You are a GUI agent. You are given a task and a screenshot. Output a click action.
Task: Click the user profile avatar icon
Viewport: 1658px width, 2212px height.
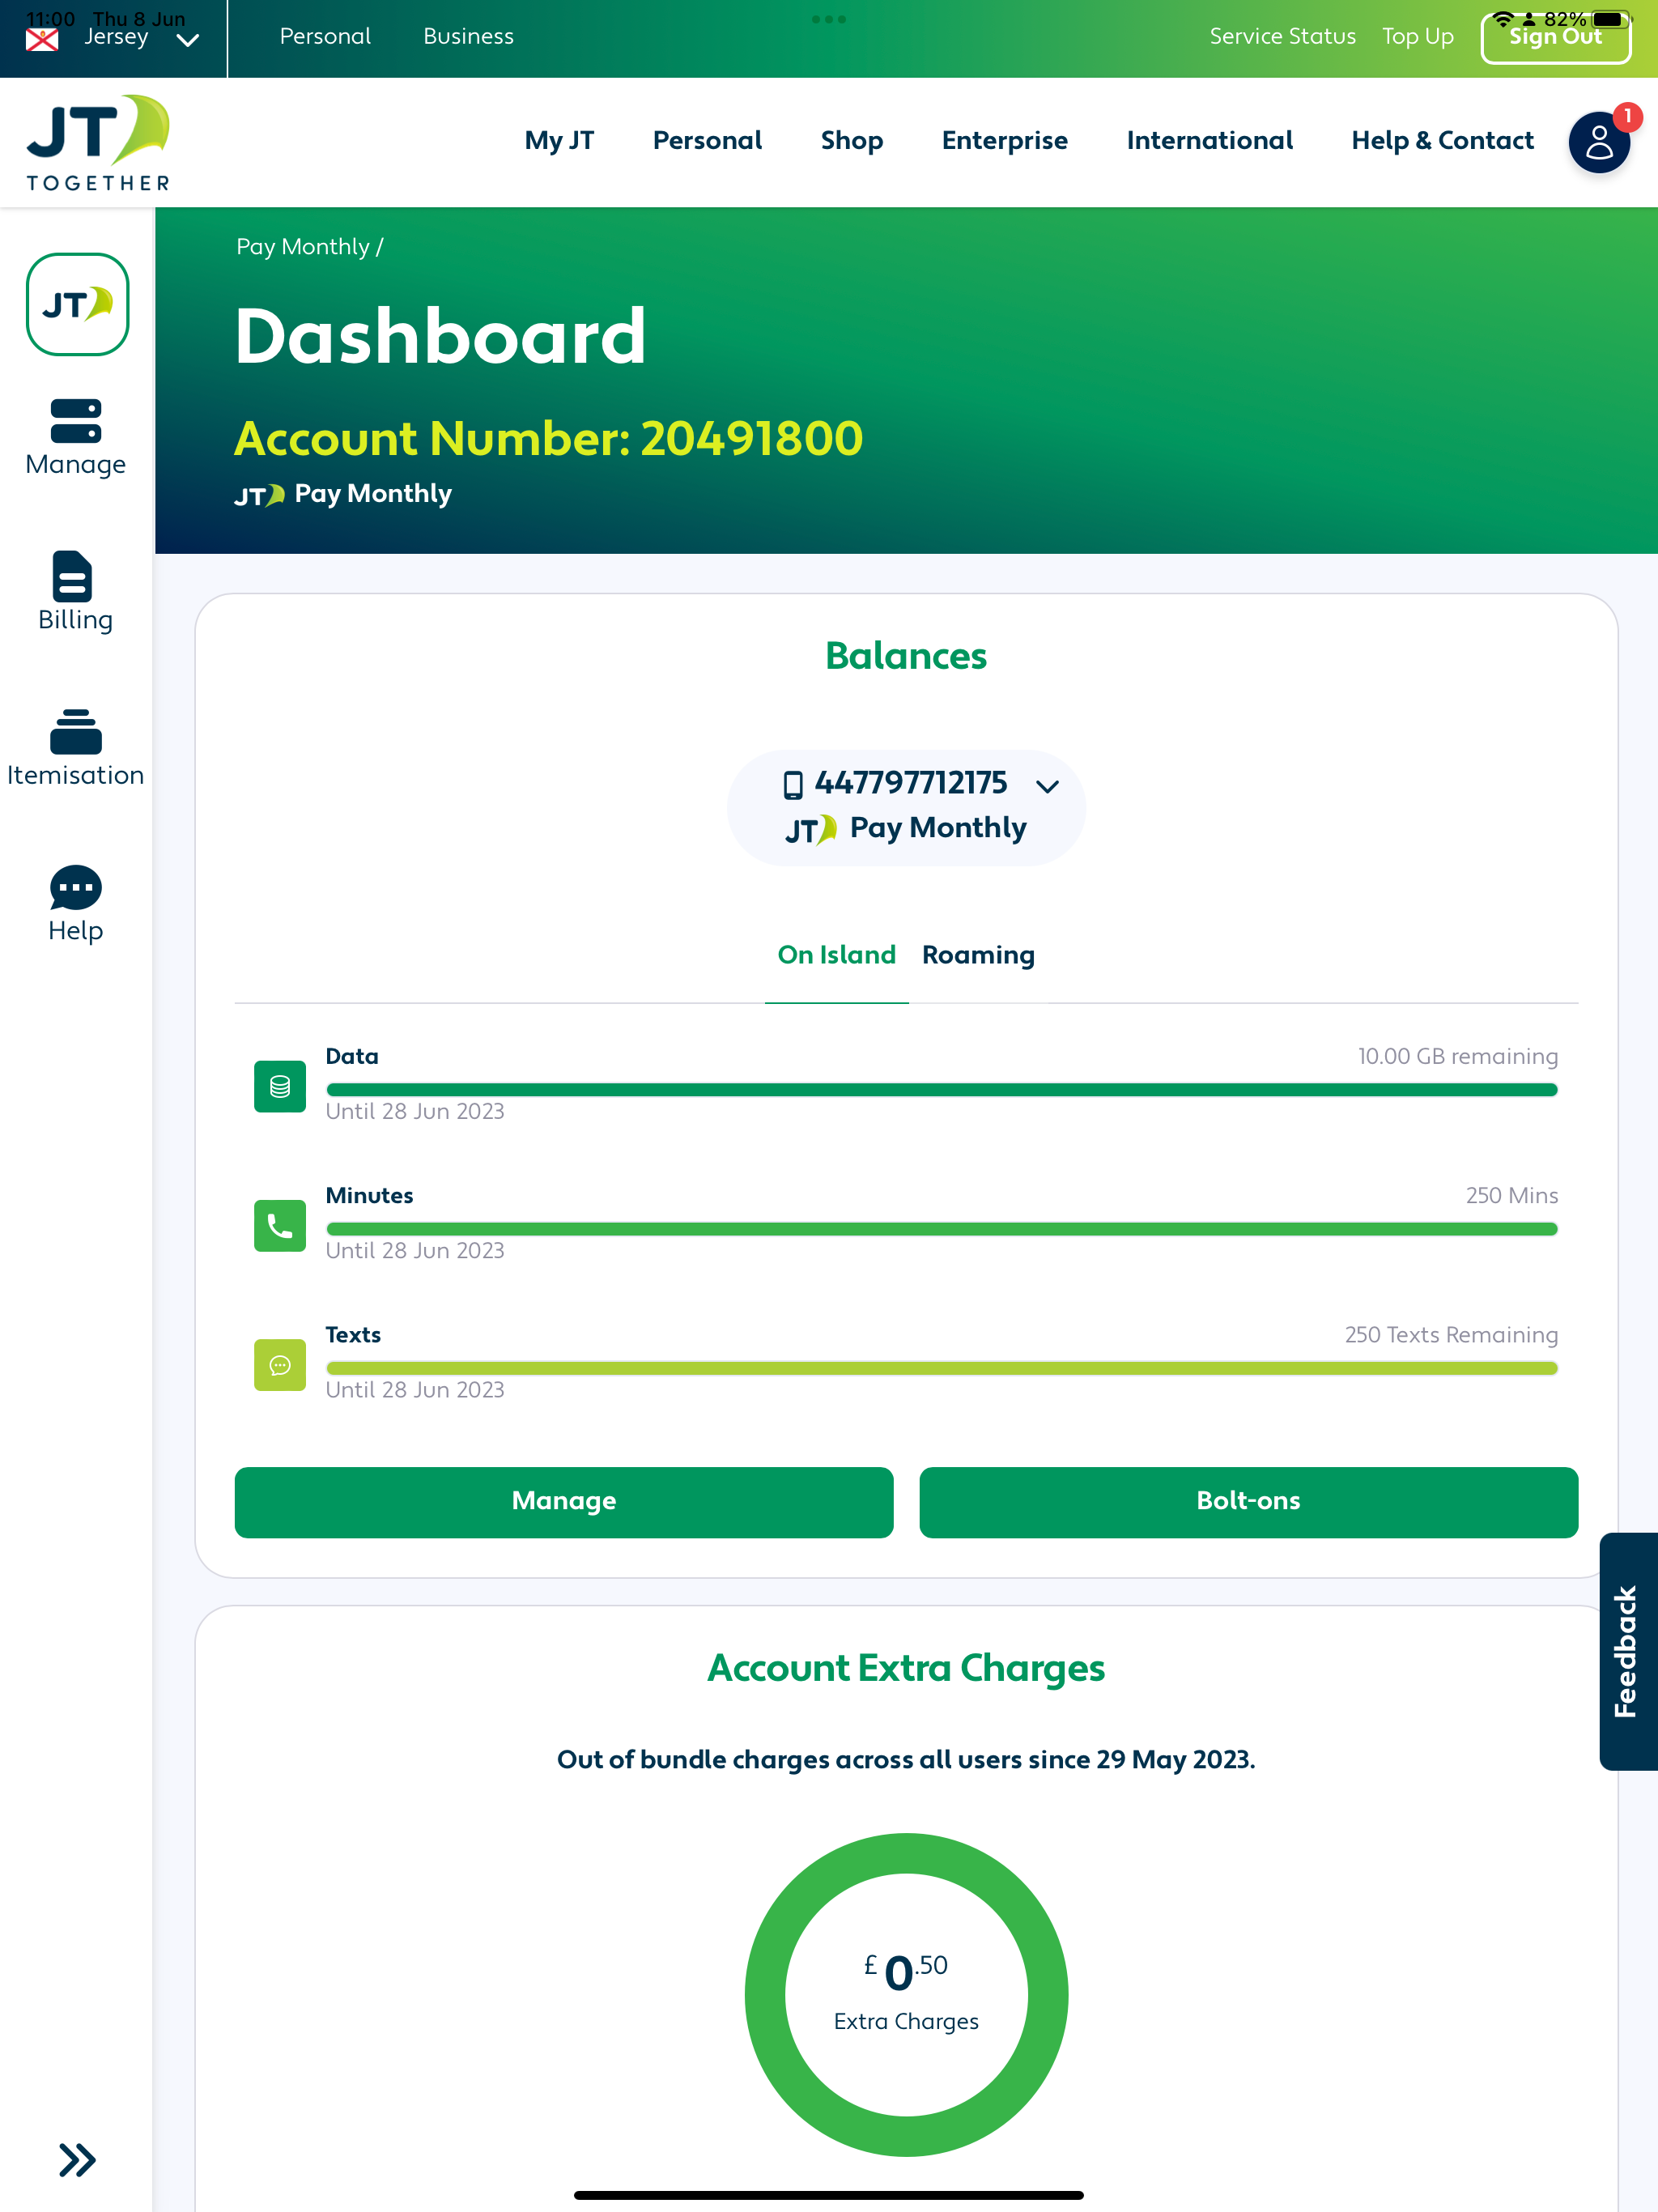coord(1598,143)
